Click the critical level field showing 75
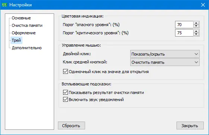 pos(184,33)
